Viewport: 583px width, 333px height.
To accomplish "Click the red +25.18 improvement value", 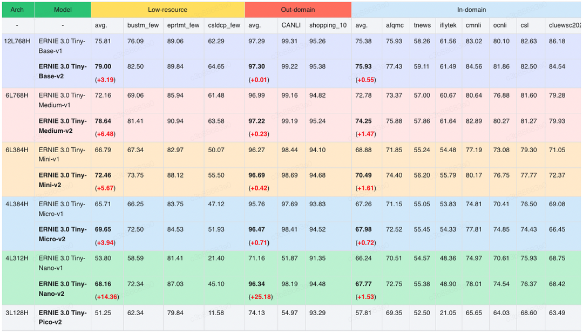I will (x=260, y=297).
